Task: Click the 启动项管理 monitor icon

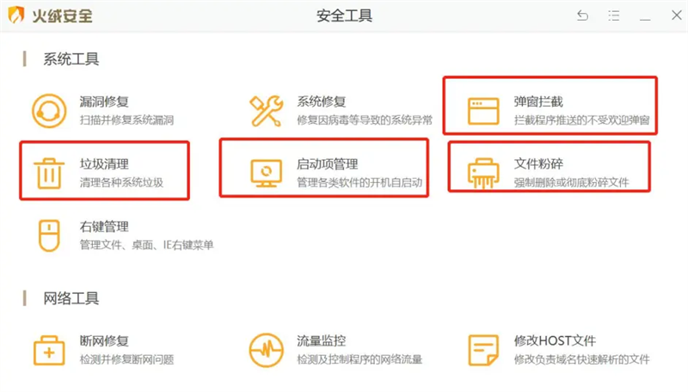Action: point(266,174)
